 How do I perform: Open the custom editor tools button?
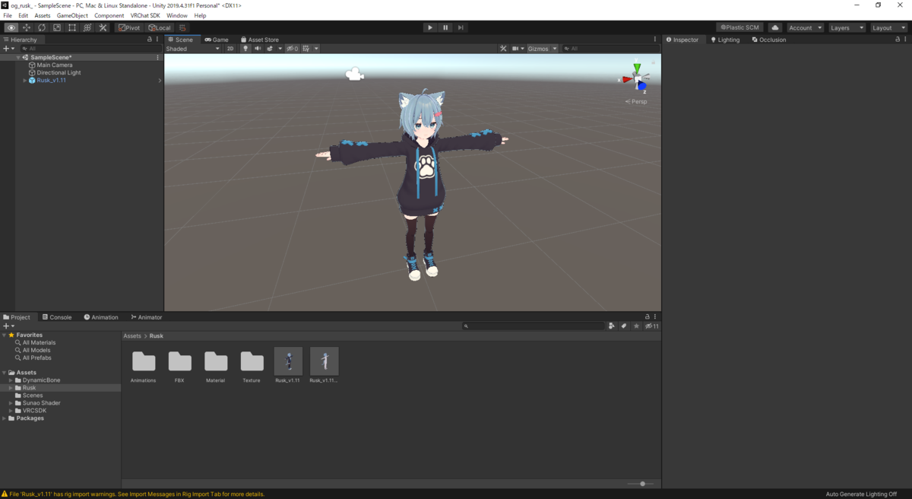[x=103, y=27]
